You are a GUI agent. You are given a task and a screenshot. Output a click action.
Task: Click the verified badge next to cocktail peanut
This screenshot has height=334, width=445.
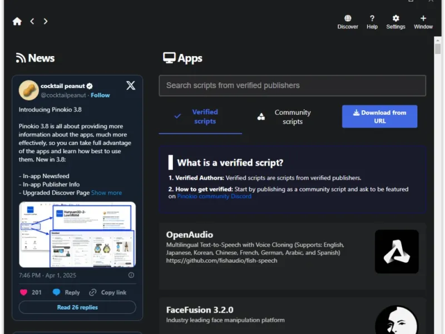click(90, 86)
